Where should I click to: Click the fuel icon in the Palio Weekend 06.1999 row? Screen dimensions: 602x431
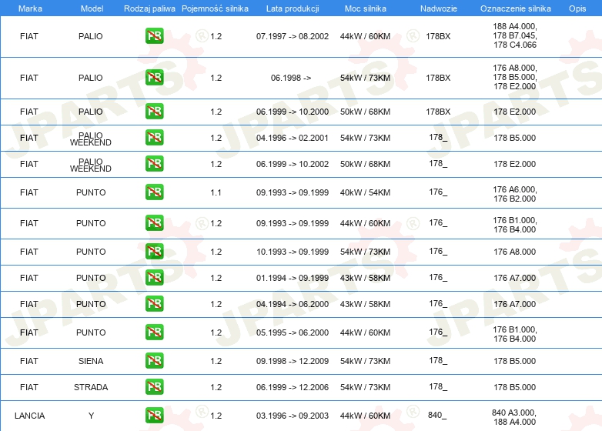tap(154, 163)
